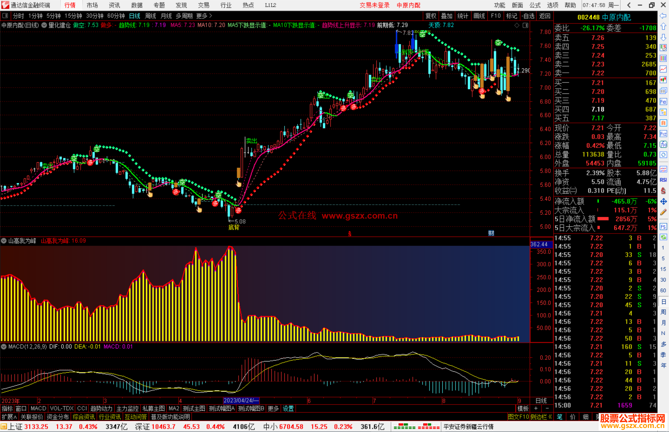Click the f(x) formula sidebar icon
The image size is (669, 432).
[663, 144]
